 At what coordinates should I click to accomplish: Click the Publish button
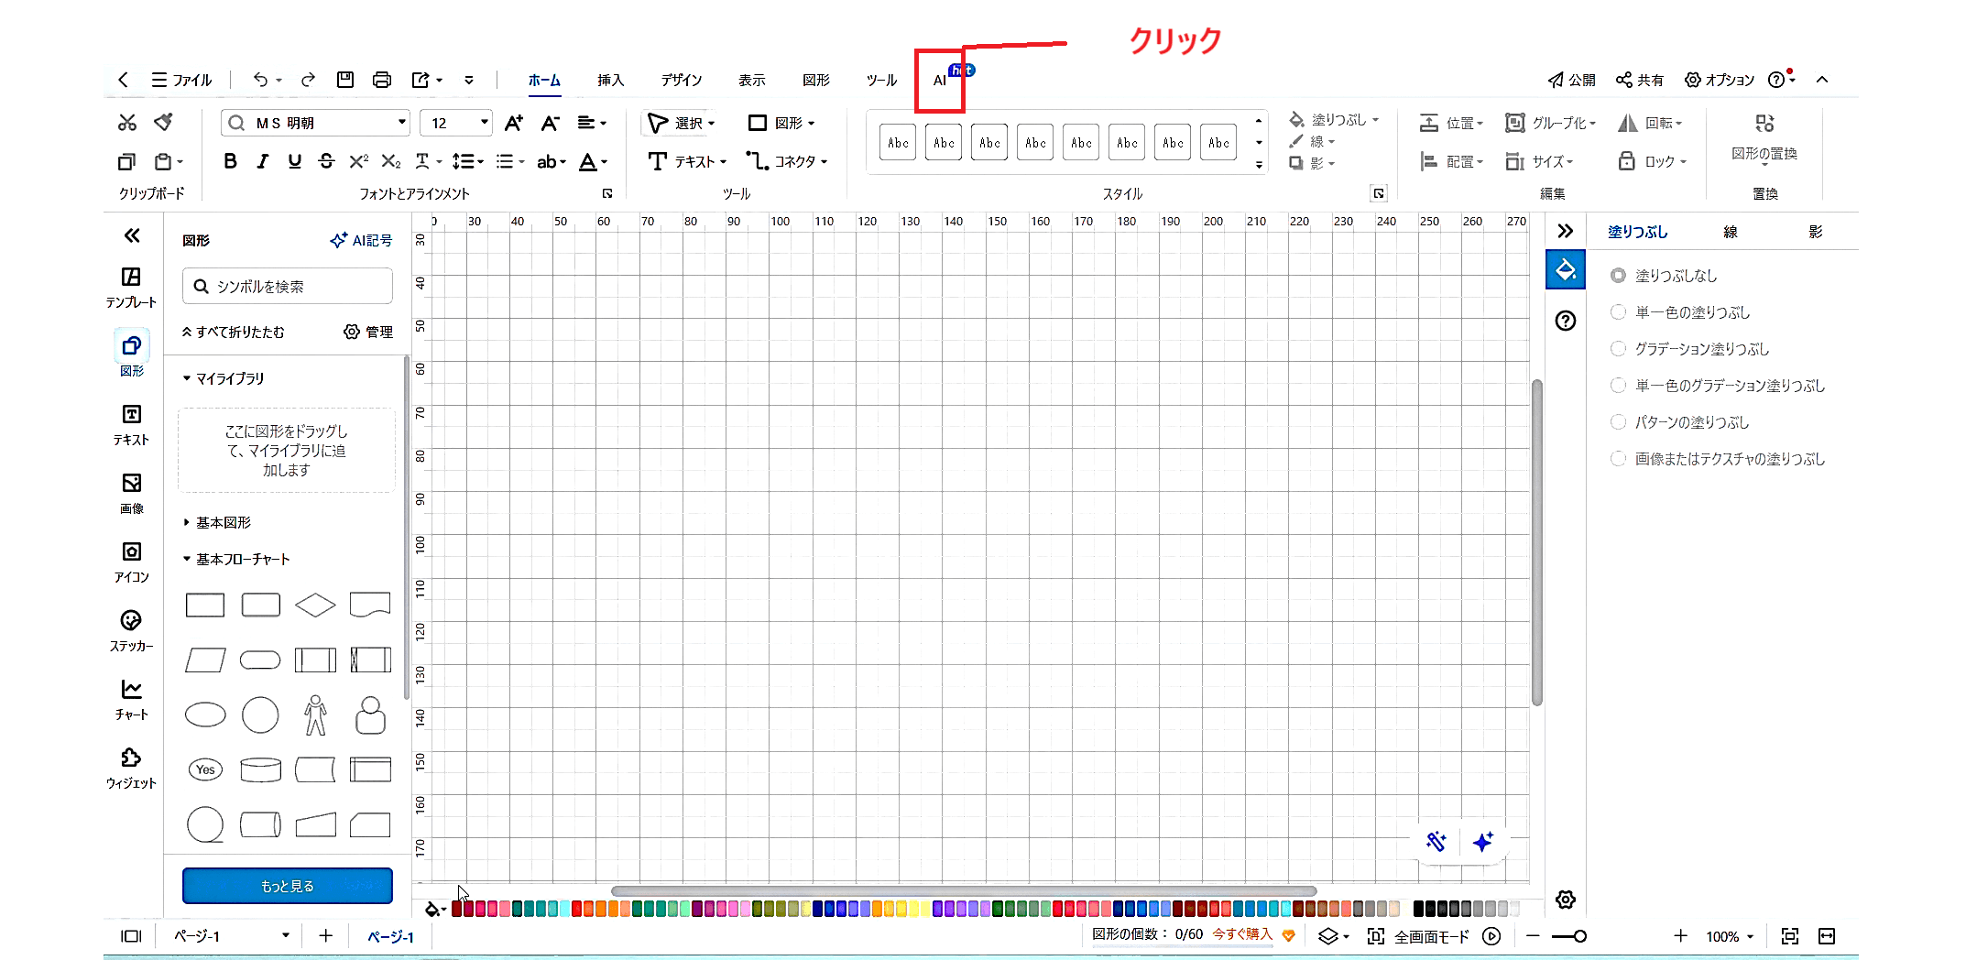[1572, 80]
